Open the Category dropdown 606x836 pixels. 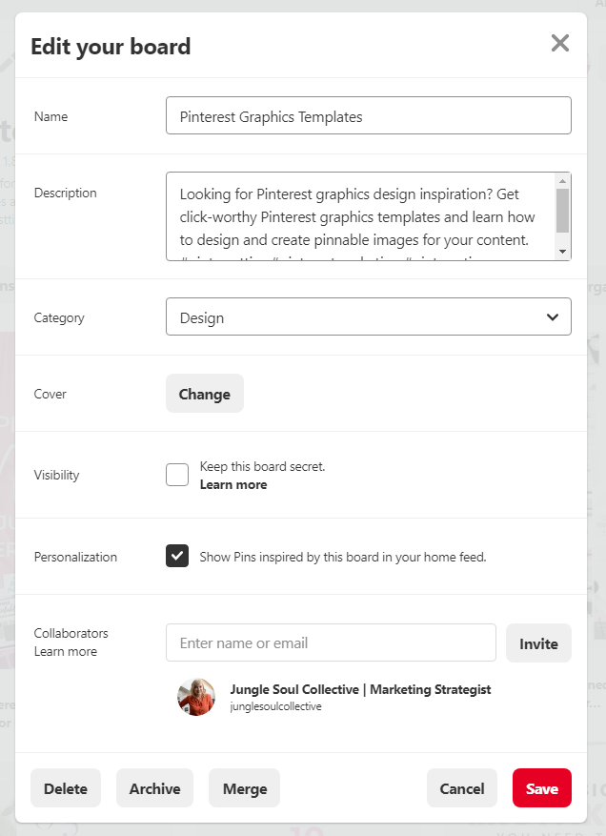coord(368,316)
